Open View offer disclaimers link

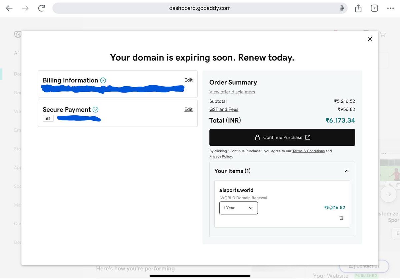(232, 92)
